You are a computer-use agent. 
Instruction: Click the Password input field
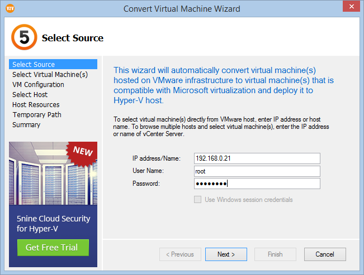click(x=257, y=184)
